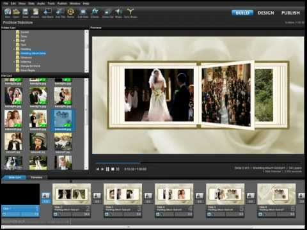This screenshot has height=230, width=307.
Task: Expand the folder two rows below highlighted folder
Action: (x=14, y=62)
